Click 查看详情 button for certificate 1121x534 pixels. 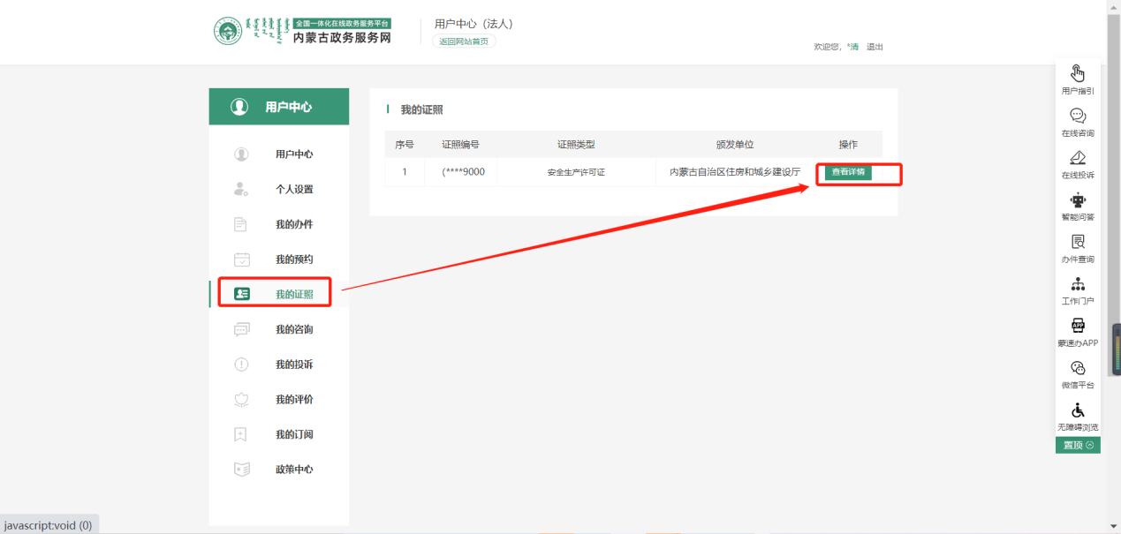click(x=848, y=172)
